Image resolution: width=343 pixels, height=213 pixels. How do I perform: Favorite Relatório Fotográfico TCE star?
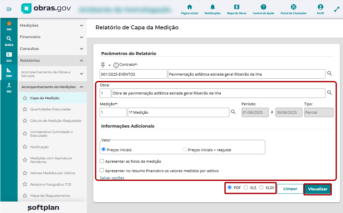coord(25,184)
